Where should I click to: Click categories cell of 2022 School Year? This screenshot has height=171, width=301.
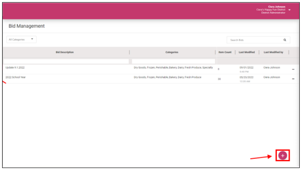click(168, 77)
